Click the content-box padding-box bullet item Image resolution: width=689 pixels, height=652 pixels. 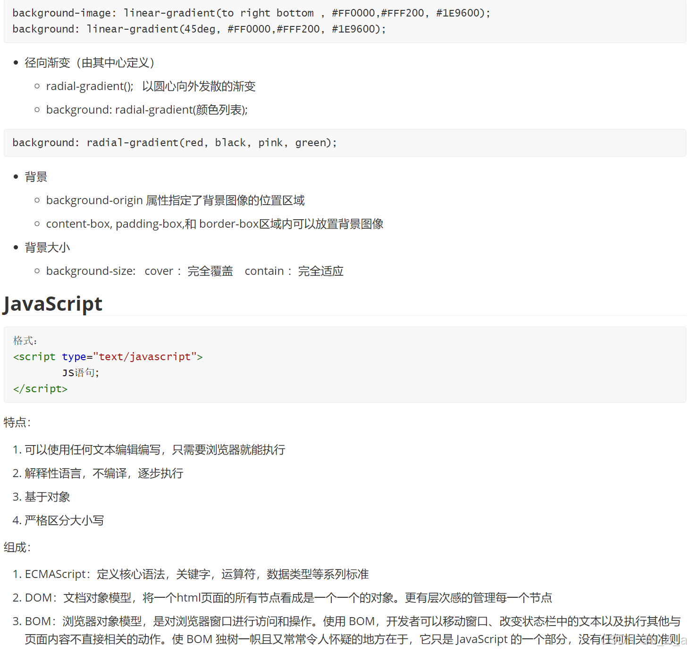pos(215,223)
